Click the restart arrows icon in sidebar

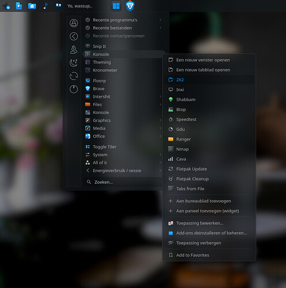[x=74, y=76]
